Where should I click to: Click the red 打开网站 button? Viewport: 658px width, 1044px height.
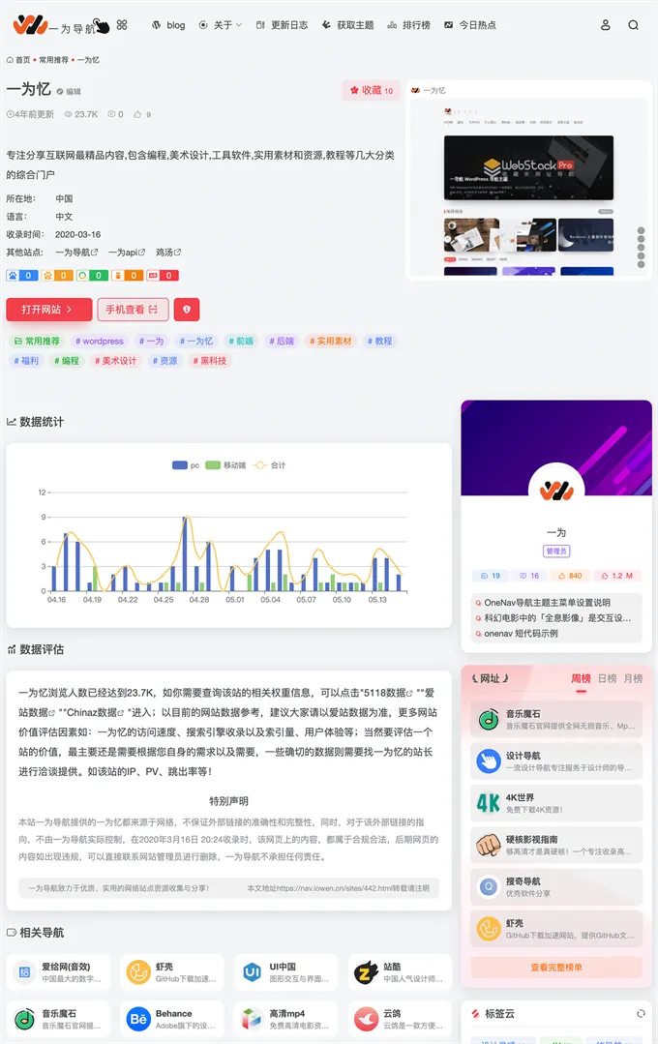click(x=49, y=310)
